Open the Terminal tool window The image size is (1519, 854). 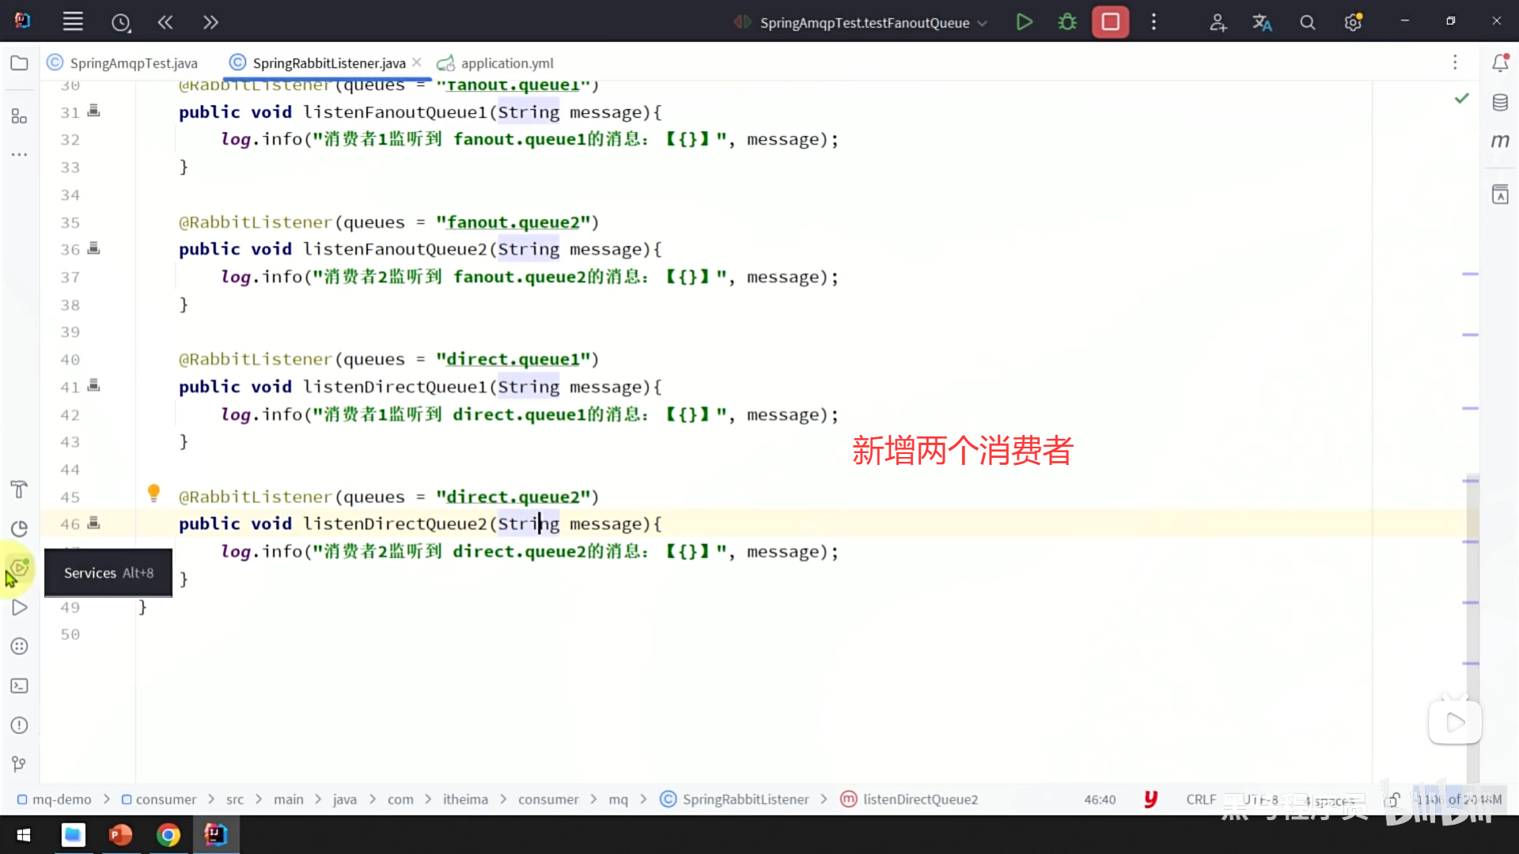pyautogui.click(x=20, y=686)
